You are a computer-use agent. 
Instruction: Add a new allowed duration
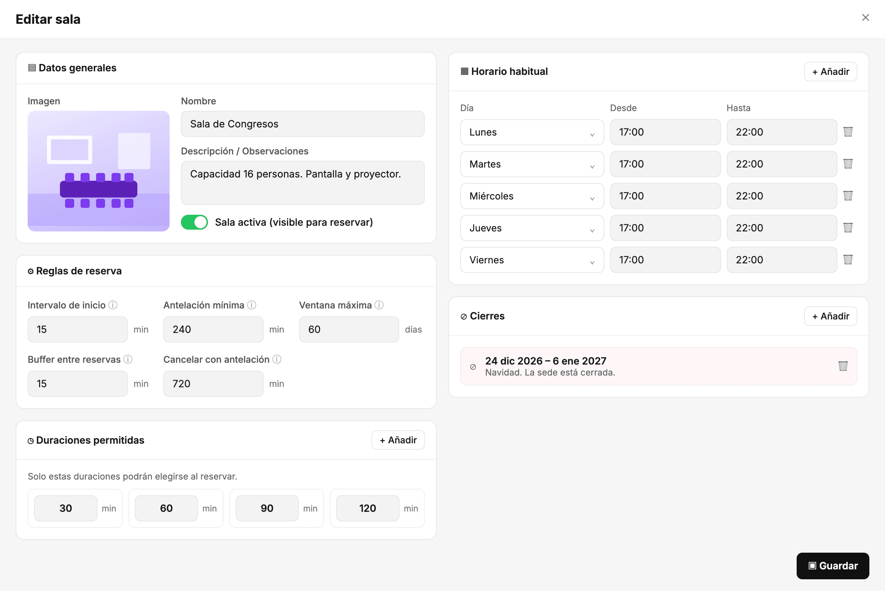(398, 440)
